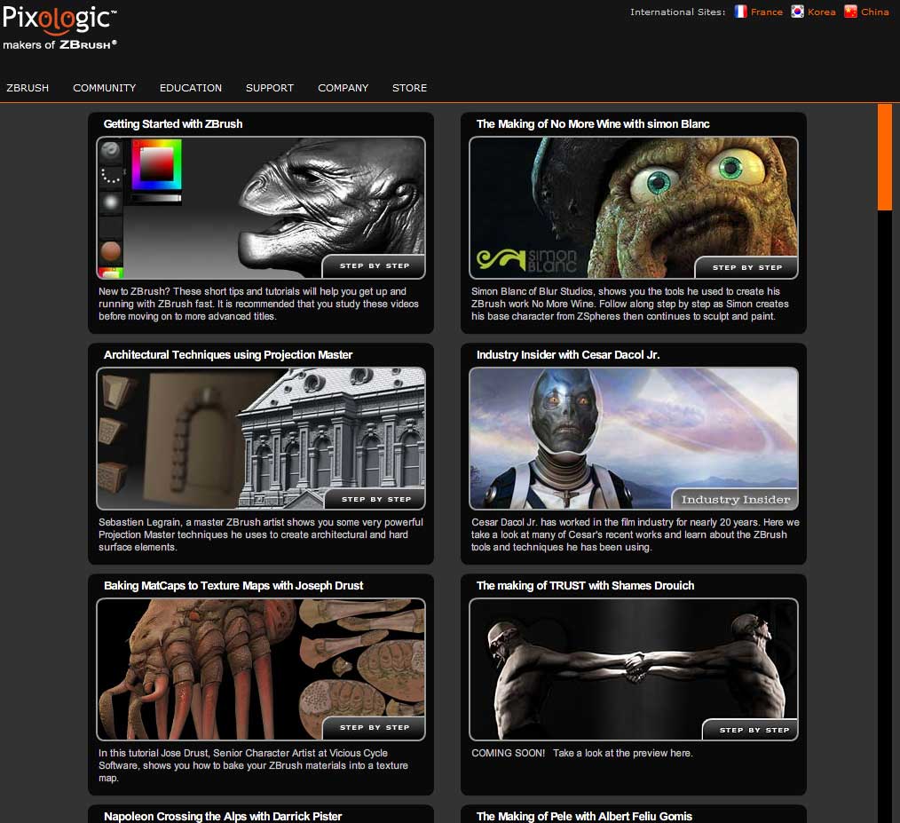Open the SUPPORT menu
This screenshot has width=900, height=823.
pyautogui.click(x=270, y=88)
